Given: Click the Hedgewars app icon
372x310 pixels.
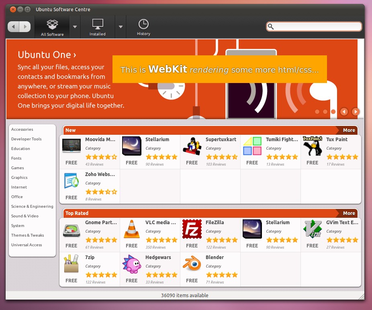Looking at the screenshot, I should pyautogui.click(x=131, y=264).
